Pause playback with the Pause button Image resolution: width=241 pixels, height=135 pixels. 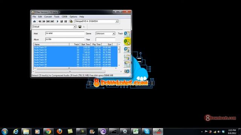click(66, 21)
